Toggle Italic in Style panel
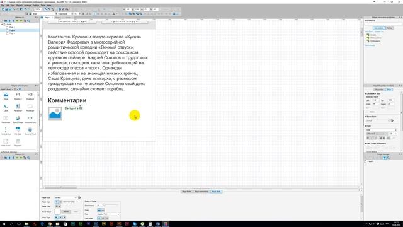Image resolution: width=403 pixels, height=227 pixels. (372, 138)
